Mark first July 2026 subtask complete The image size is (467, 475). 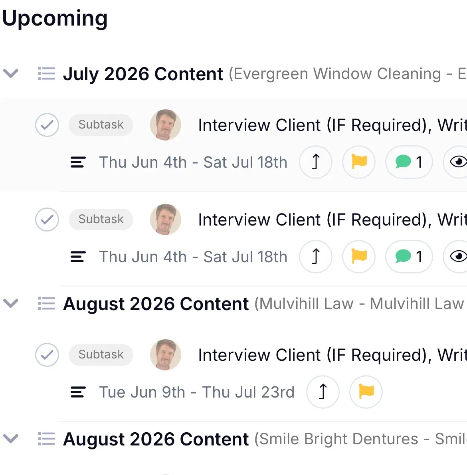(x=47, y=125)
